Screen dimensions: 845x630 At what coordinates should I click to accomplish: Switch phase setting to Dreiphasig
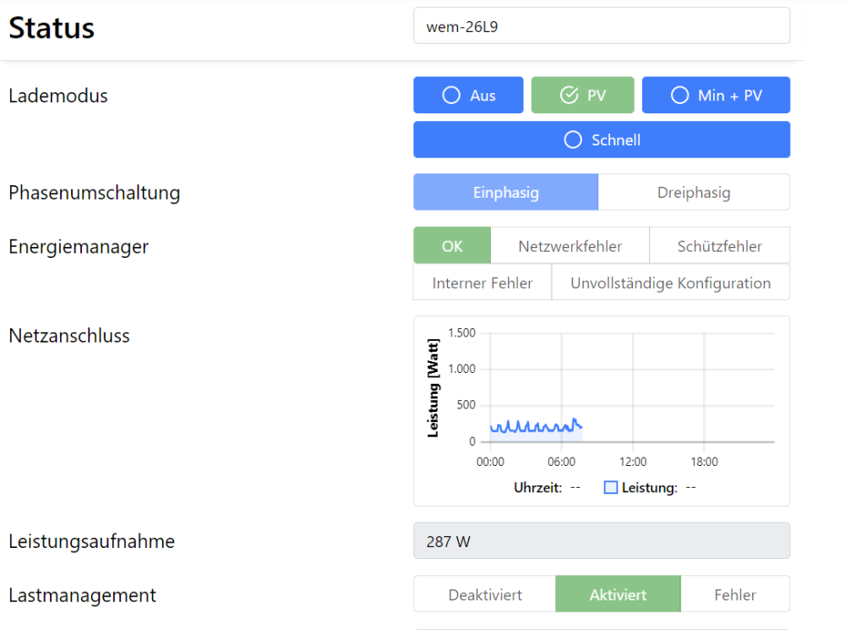[x=694, y=193]
